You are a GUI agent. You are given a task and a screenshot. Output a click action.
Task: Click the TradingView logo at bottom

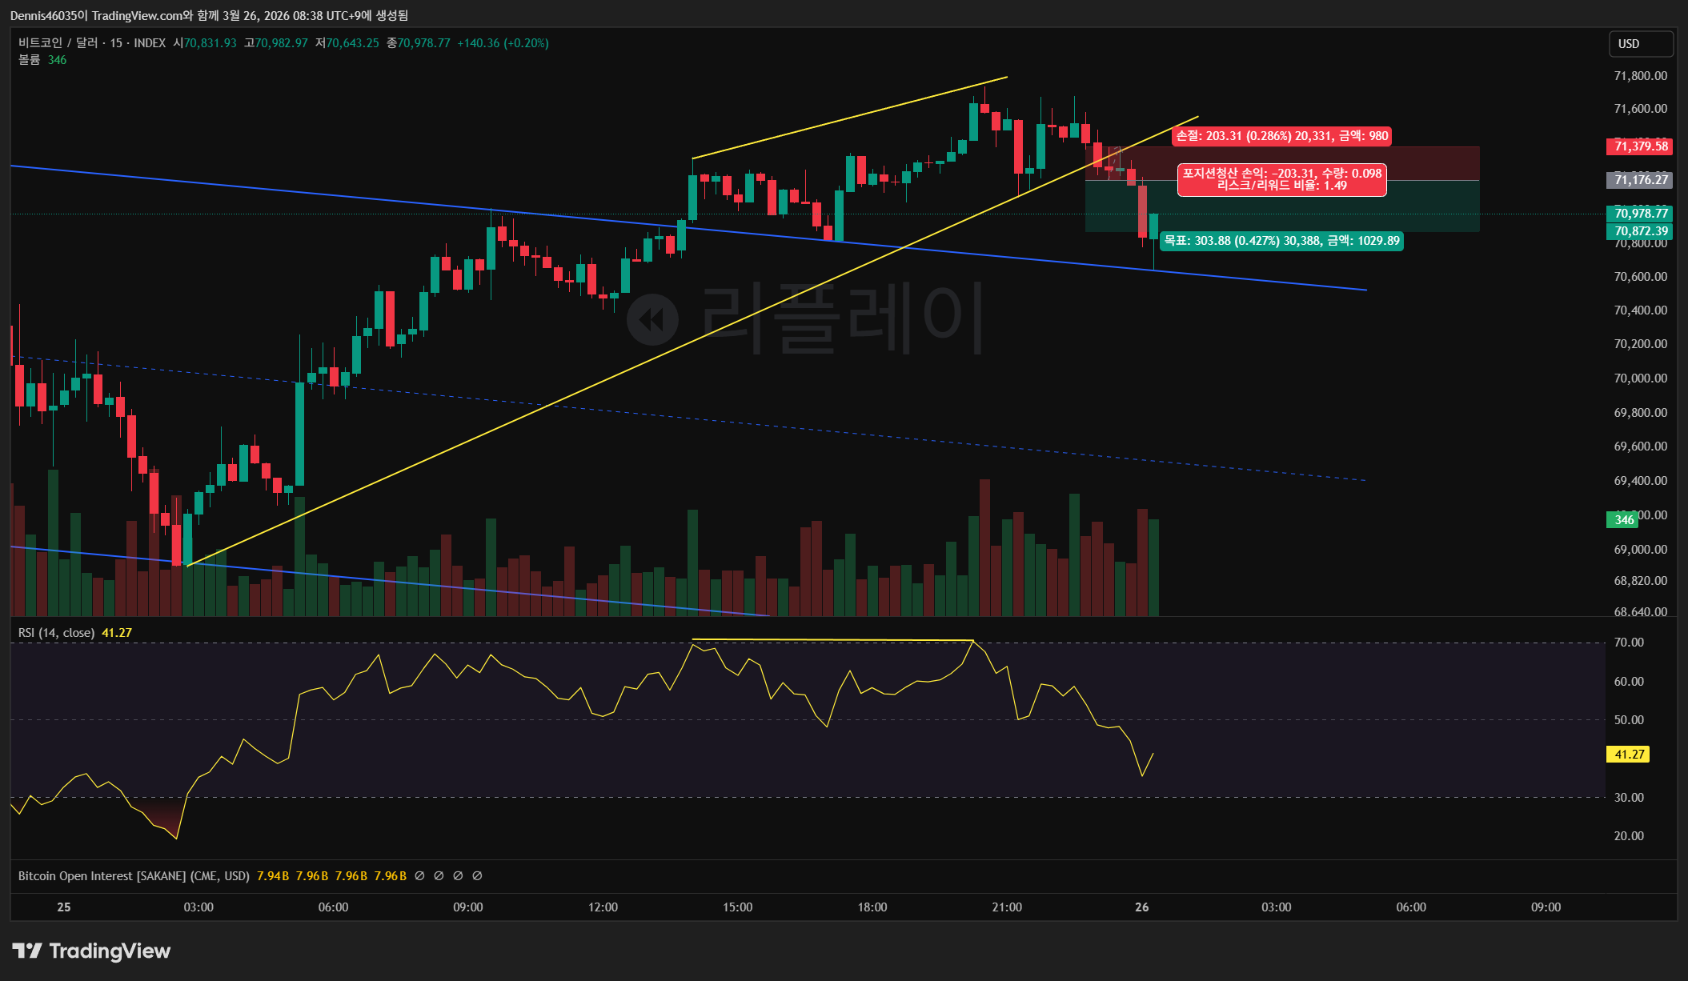point(91,951)
